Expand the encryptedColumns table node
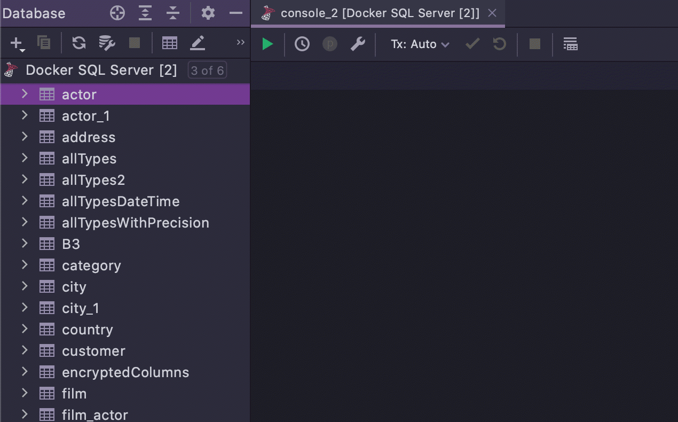 [x=25, y=372]
